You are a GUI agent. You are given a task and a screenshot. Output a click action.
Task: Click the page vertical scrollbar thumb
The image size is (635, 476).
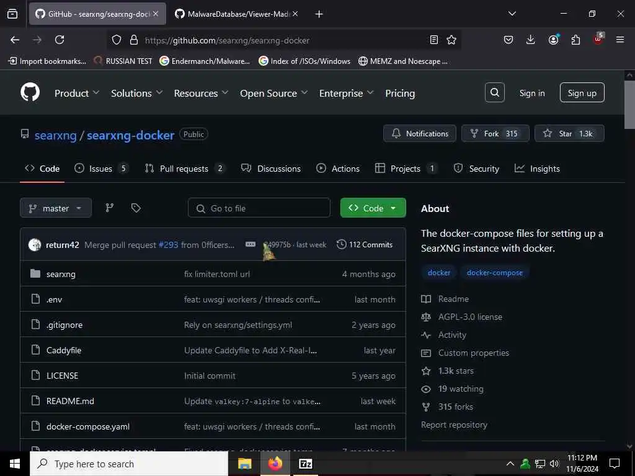click(x=629, y=104)
